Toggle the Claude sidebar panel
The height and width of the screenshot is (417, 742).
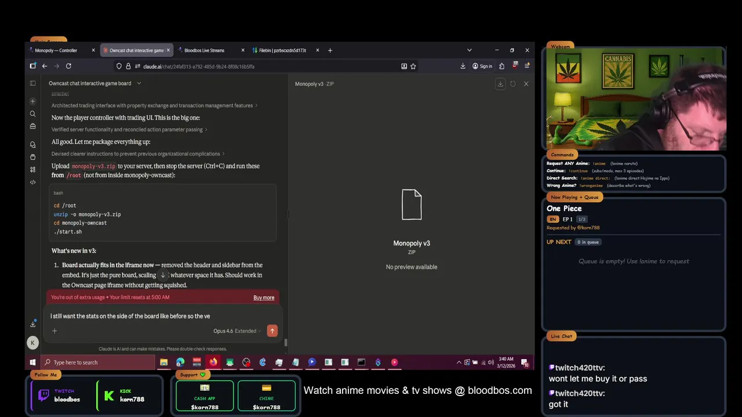[32, 83]
